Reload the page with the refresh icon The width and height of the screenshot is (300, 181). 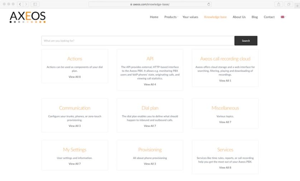209,4
